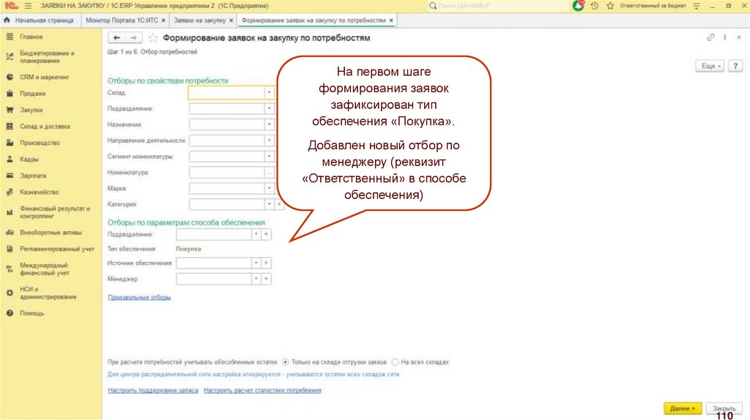Click the search magnifier icon in title bar
750x420 pixels.
(432, 6)
